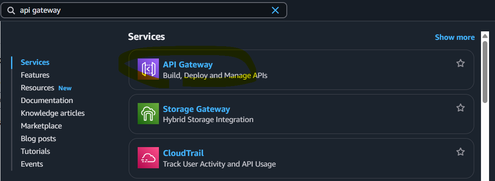
Task: Open the CloudTrail service link
Action: [183, 153]
